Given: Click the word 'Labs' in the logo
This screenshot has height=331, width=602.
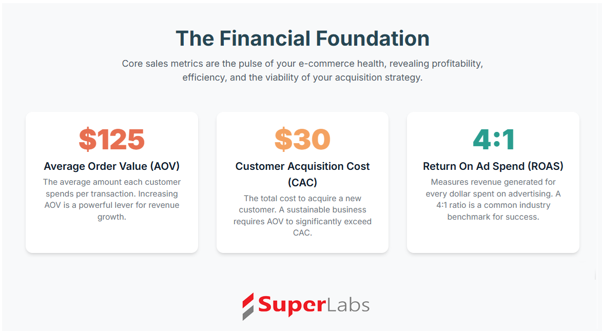Looking at the screenshot, I should pyautogui.click(x=348, y=305).
